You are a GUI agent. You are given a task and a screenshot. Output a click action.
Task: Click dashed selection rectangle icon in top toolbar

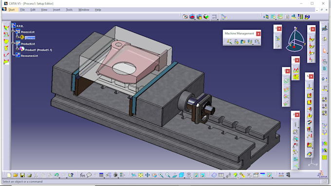pyautogui.click(x=215, y=17)
